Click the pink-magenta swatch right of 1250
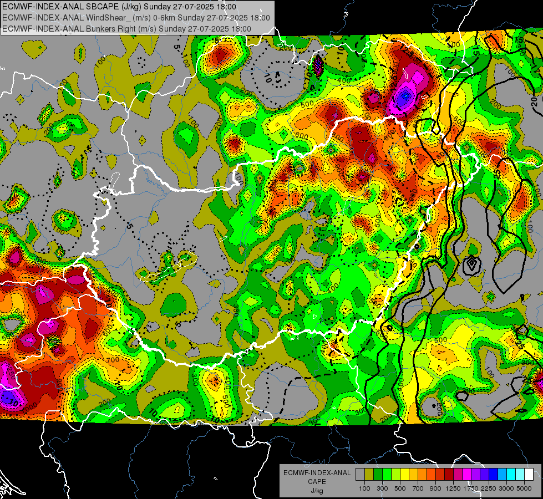This screenshot has width=543, height=499. (x=458, y=474)
